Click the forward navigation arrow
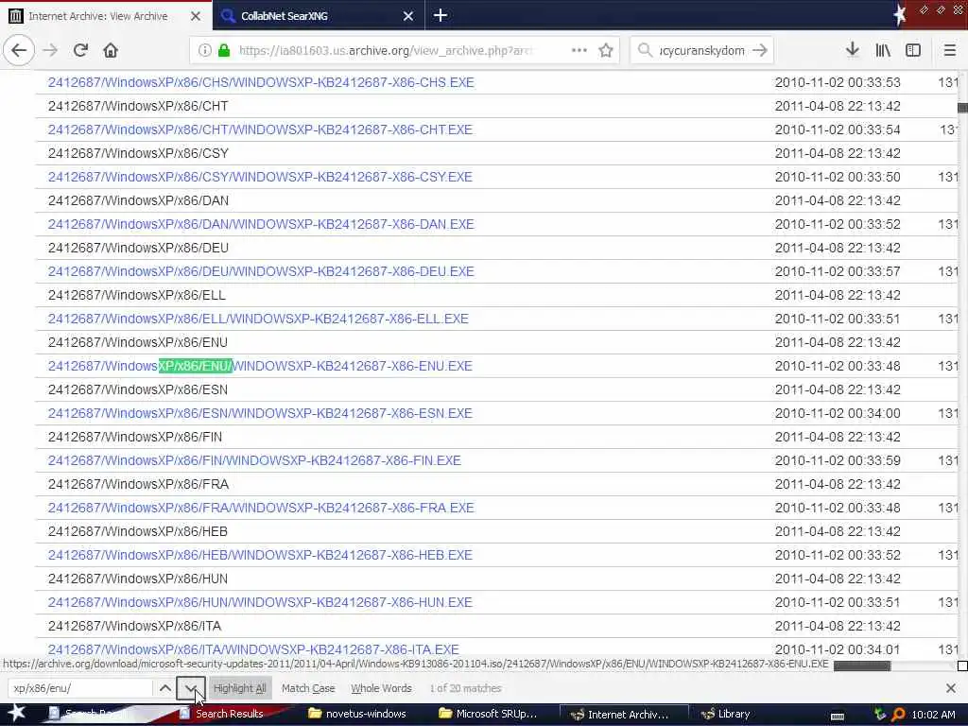This screenshot has height=726, width=968. point(50,50)
